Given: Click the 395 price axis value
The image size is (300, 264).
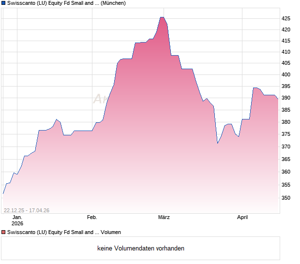Looking at the screenshot, I should 286,86.
